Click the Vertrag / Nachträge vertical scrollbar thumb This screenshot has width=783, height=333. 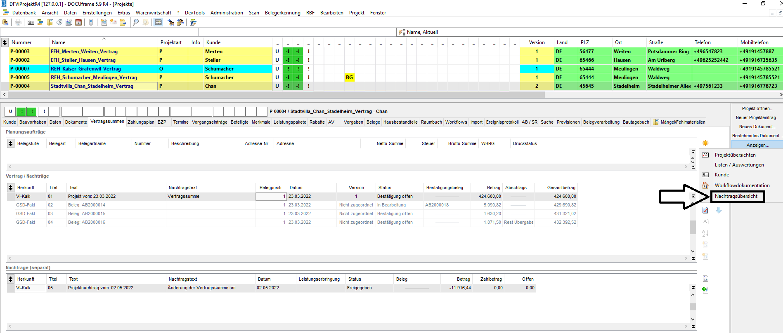pyautogui.click(x=693, y=227)
